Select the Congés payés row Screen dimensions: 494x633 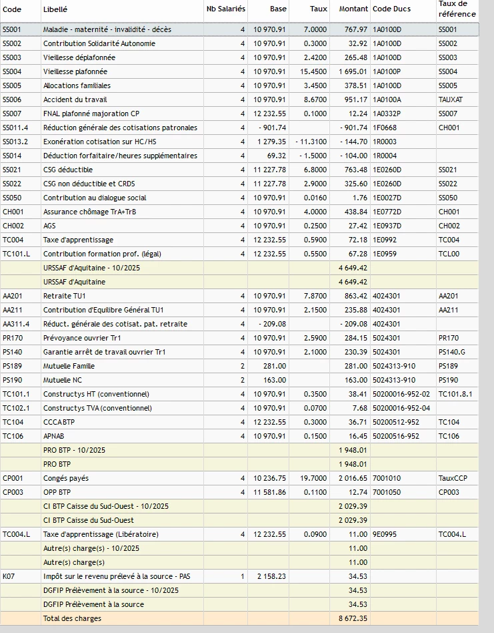point(239,478)
